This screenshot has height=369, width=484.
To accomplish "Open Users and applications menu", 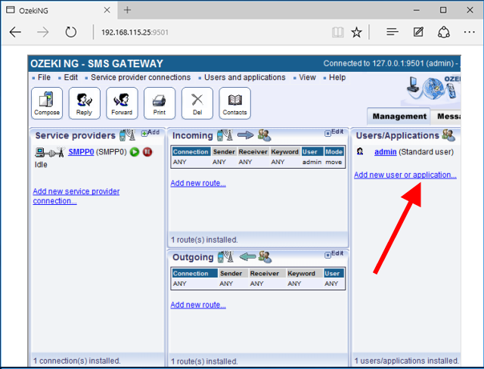I will (244, 77).
